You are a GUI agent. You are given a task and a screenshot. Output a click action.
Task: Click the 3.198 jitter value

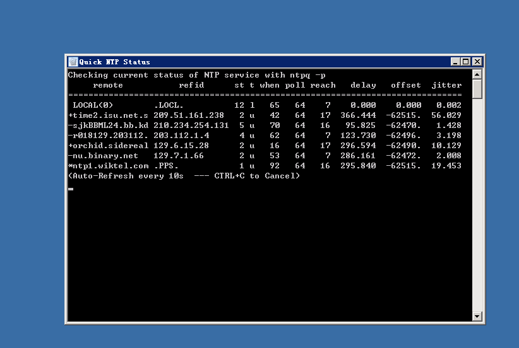click(x=449, y=136)
